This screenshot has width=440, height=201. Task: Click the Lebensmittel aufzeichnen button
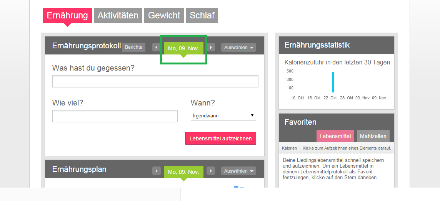(221, 138)
